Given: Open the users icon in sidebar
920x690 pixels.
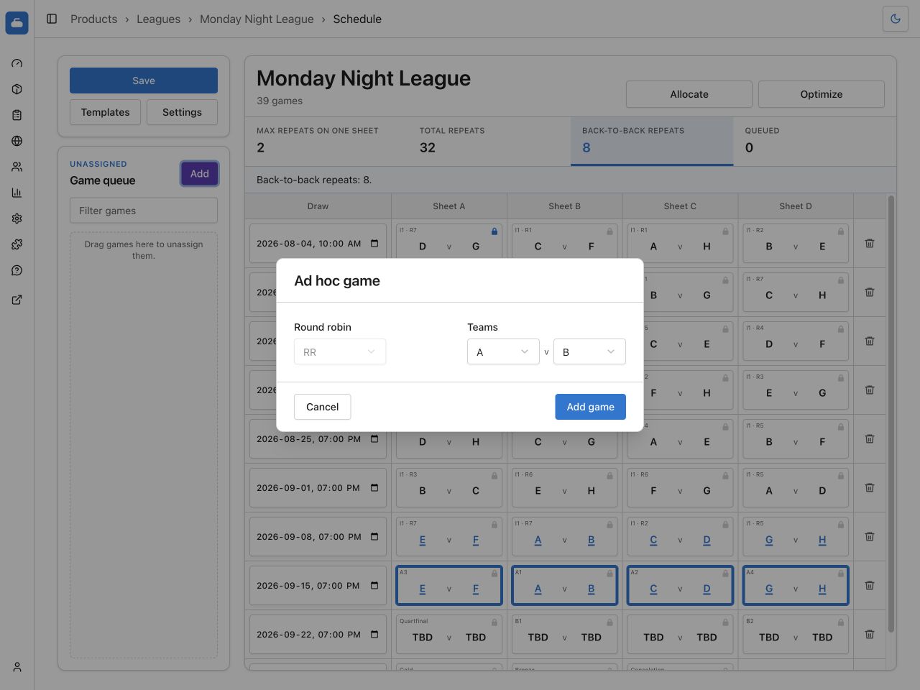Looking at the screenshot, I should [x=17, y=167].
